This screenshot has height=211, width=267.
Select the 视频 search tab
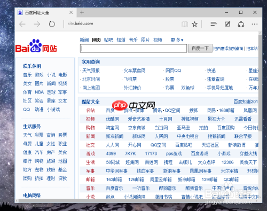(158, 40)
